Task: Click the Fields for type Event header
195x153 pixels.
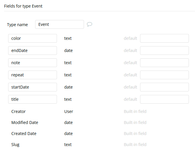Action: 23,6
